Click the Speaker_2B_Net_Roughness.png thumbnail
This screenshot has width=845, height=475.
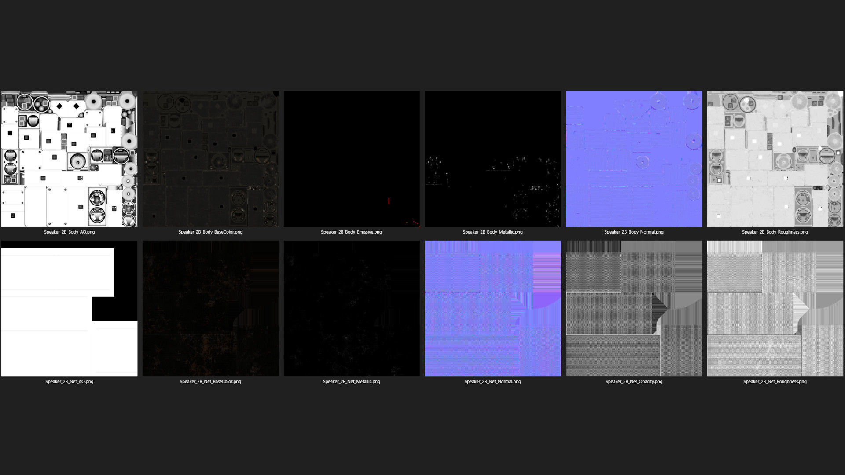[775, 308]
